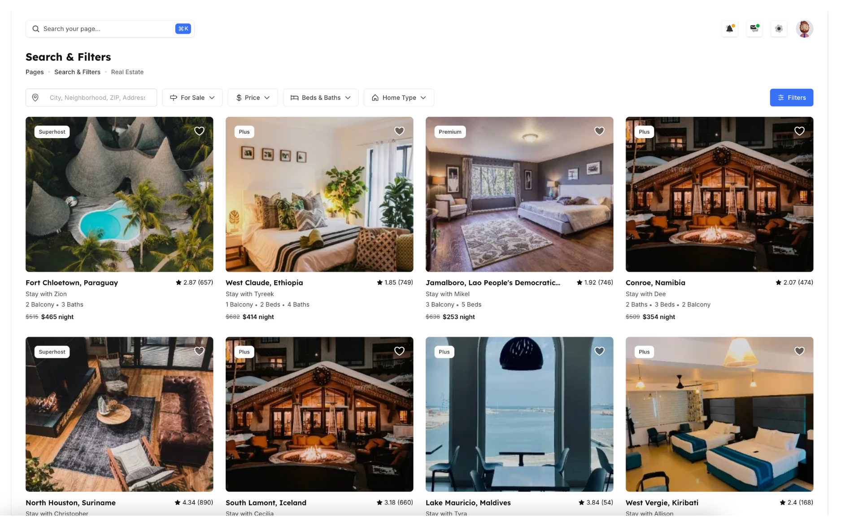Click the bed icon beside Beds & Baths
Viewport: 841px width, 527px height.
[x=294, y=97]
